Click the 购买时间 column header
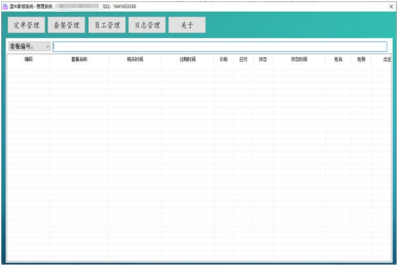 135,59
